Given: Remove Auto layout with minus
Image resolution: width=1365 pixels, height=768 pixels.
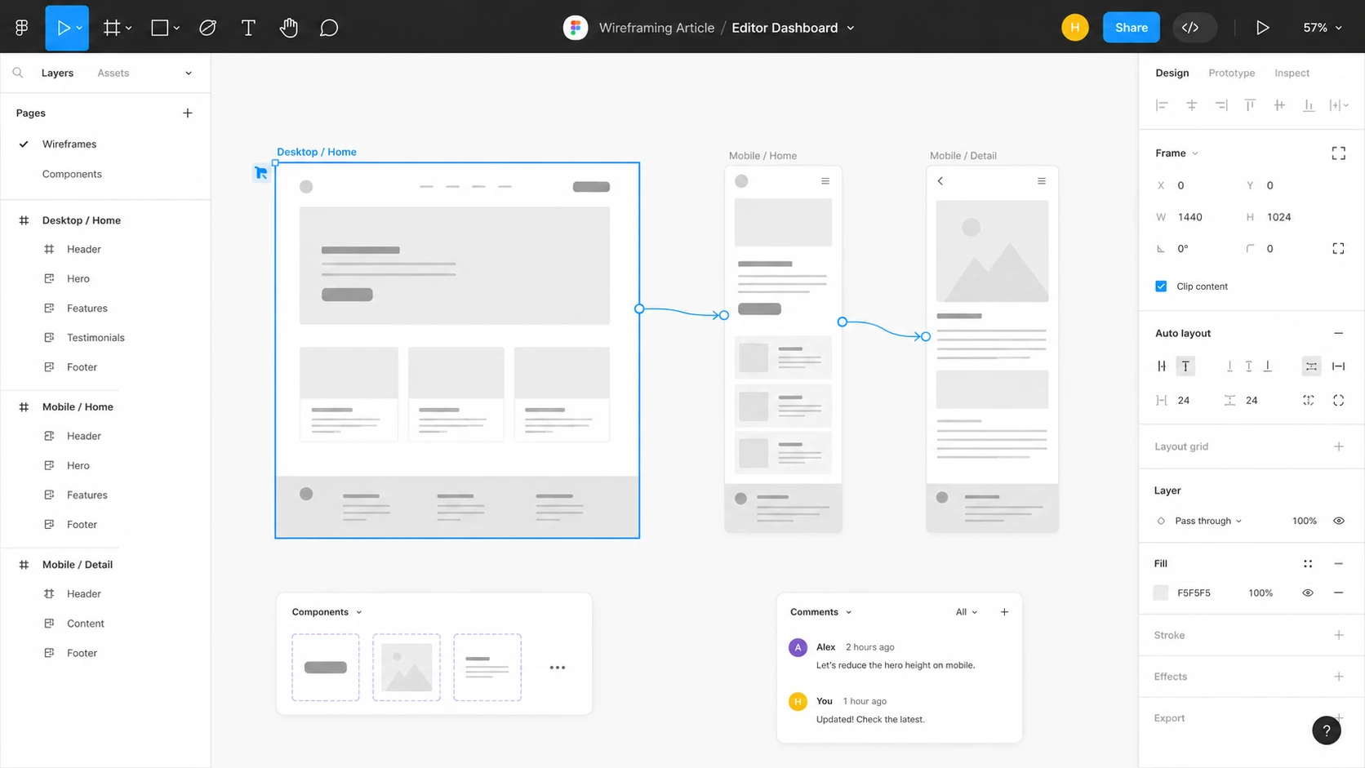Looking at the screenshot, I should (1338, 333).
